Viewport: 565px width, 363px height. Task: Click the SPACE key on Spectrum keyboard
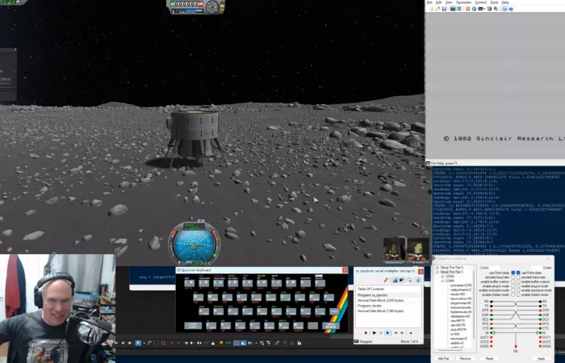331,326
